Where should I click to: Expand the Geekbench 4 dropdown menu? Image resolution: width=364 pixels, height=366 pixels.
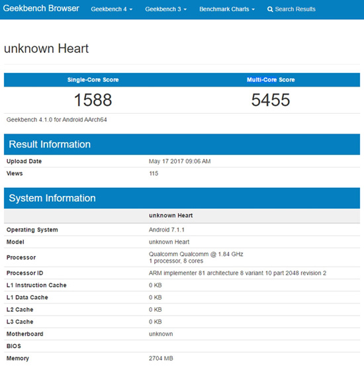(x=112, y=9)
